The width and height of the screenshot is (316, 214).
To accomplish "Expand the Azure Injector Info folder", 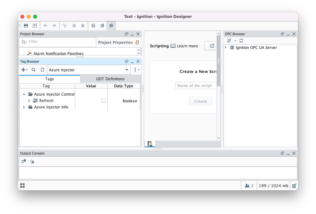I will [x=24, y=107].
